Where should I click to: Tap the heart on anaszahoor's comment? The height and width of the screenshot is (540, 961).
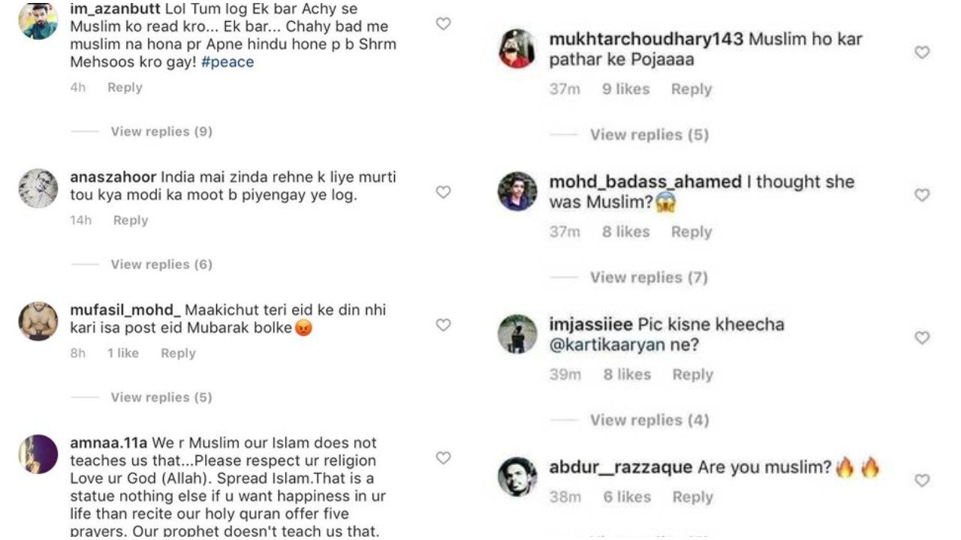click(x=443, y=192)
